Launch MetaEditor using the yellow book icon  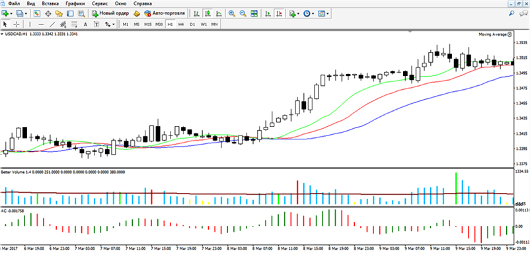(137, 13)
